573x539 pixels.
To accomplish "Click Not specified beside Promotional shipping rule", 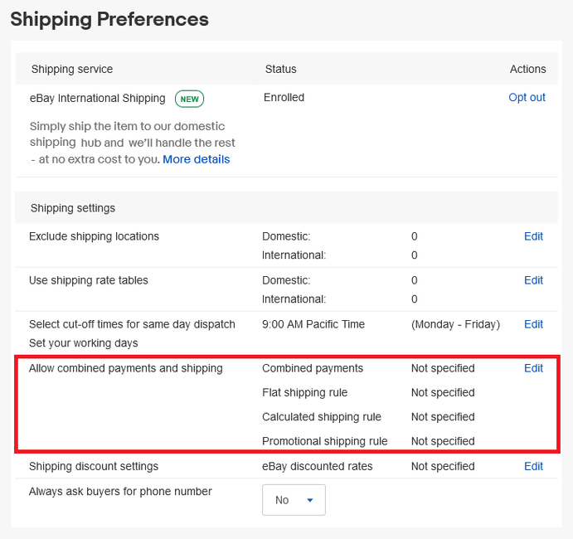I will pyautogui.click(x=443, y=441).
